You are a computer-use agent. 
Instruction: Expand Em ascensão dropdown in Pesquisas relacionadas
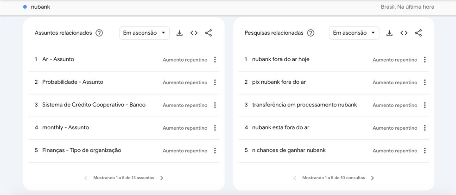click(x=354, y=33)
